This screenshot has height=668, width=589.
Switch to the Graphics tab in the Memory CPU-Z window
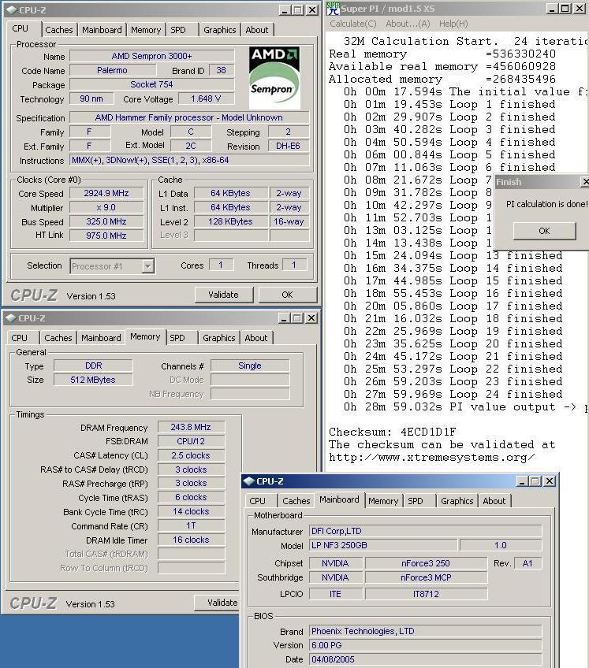click(218, 338)
